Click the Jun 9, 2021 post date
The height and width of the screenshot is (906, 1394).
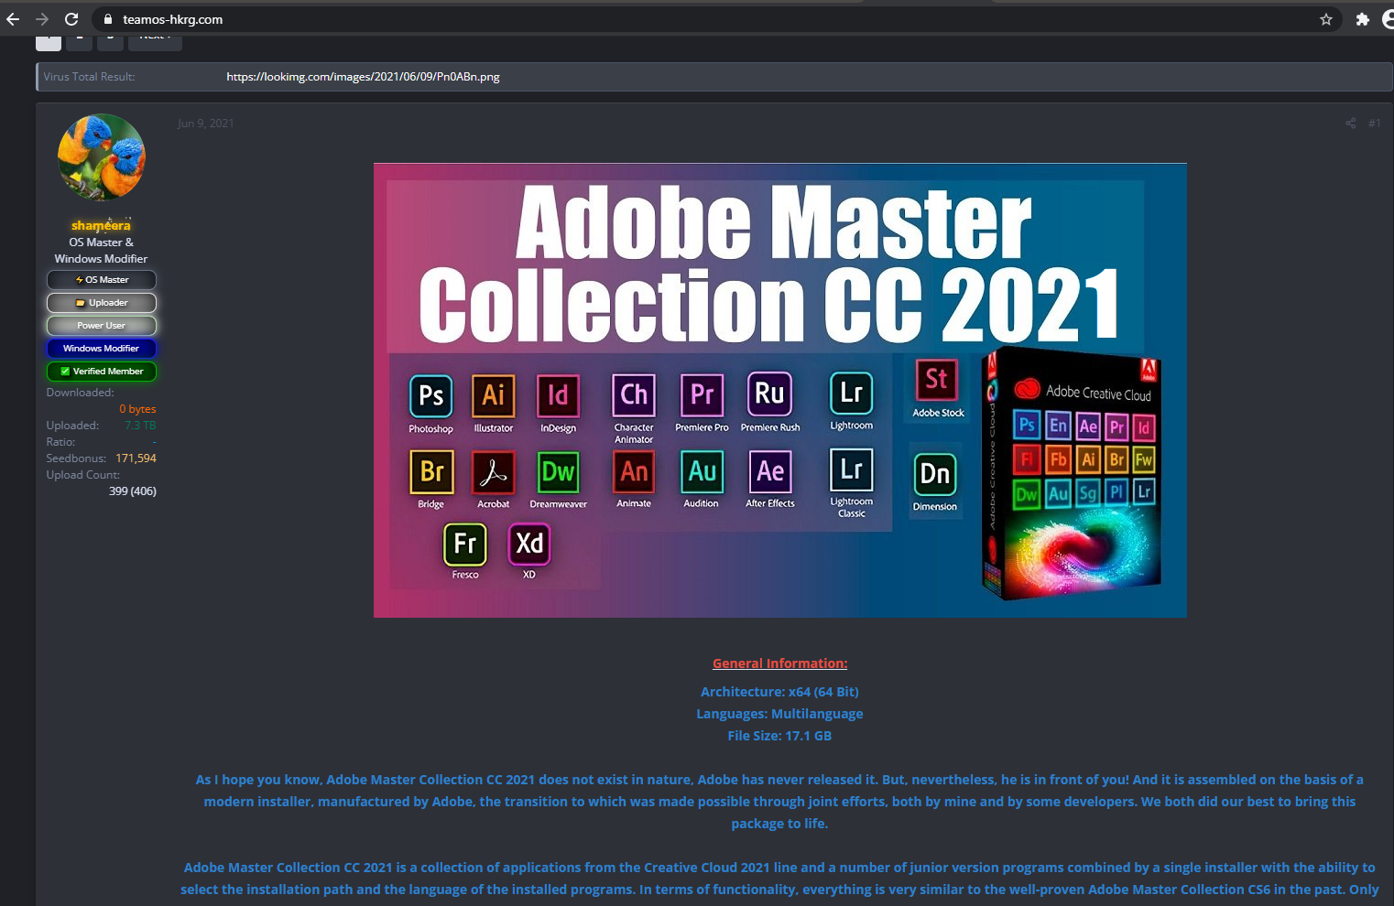click(x=205, y=124)
